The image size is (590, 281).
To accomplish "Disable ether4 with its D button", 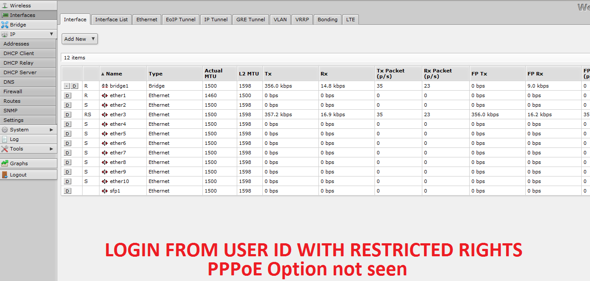I will pos(67,124).
